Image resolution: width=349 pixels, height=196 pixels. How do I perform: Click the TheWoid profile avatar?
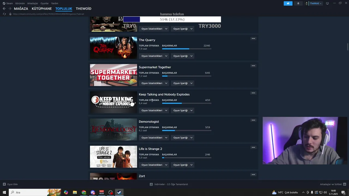coord(307,3)
